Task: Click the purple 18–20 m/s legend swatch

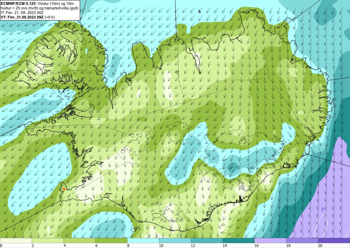Action: pos(302,241)
